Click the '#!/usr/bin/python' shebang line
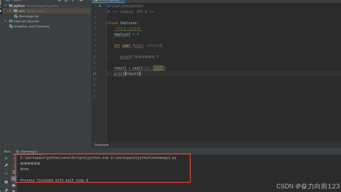This screenshot has width=341, height=192. pyautogui.click(x=125, y=6)
